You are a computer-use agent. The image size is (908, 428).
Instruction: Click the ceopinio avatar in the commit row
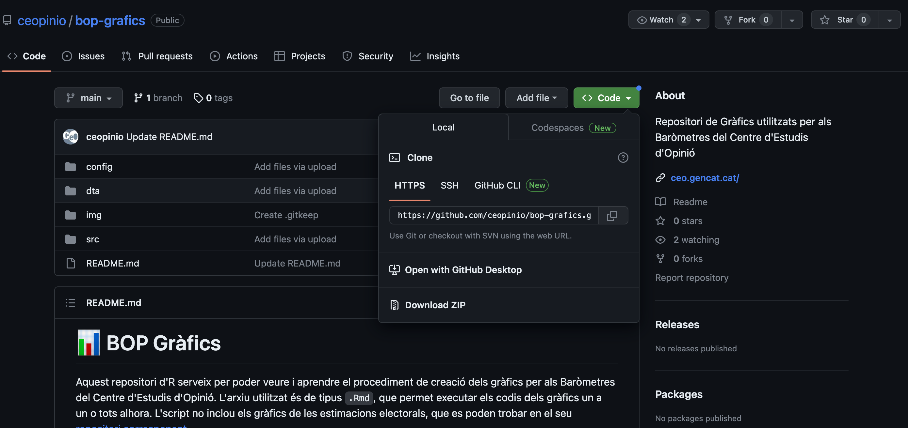tap(71, 137)
